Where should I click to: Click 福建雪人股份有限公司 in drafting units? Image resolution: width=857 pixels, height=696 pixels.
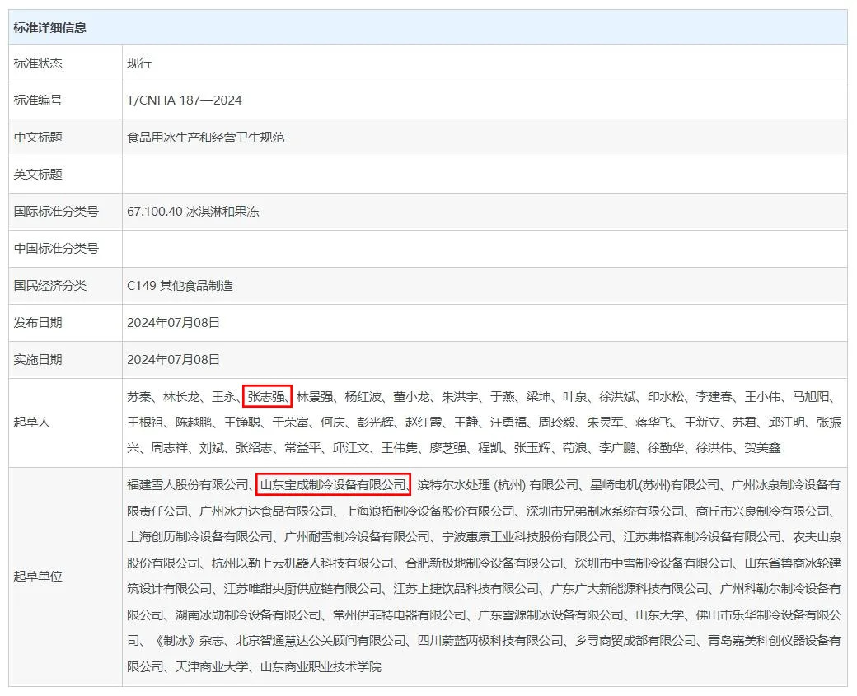pyautogui.click(x=188, y=484)
